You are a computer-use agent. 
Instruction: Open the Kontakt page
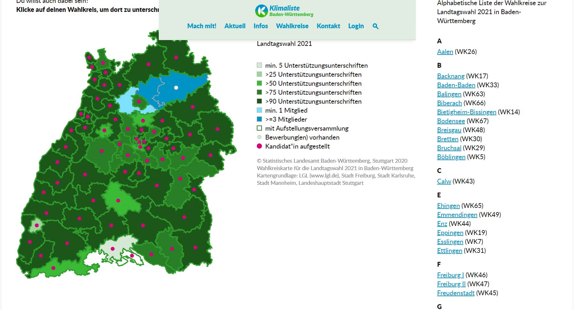(328, 26)
